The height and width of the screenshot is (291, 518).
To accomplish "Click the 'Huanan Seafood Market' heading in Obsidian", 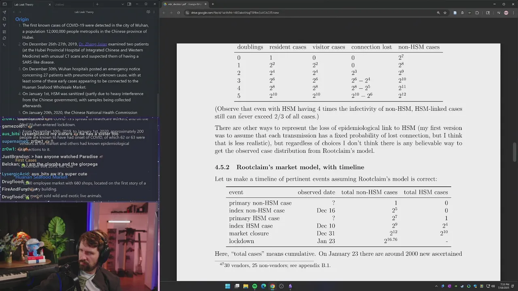I will pyautogui.click(x=41, y=177).
